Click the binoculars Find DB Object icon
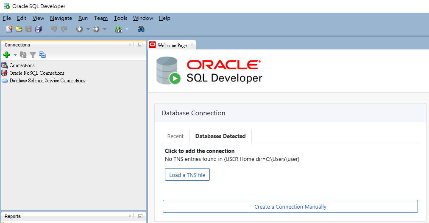Screen dimensions: 429x223 tap(141, 29)
